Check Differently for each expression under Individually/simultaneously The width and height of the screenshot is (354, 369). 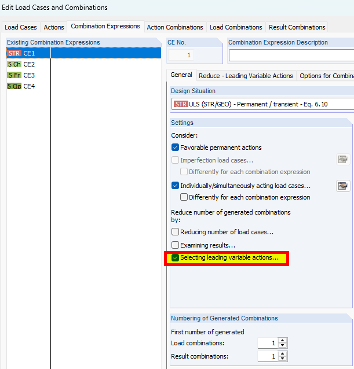[x=184, y=197]
